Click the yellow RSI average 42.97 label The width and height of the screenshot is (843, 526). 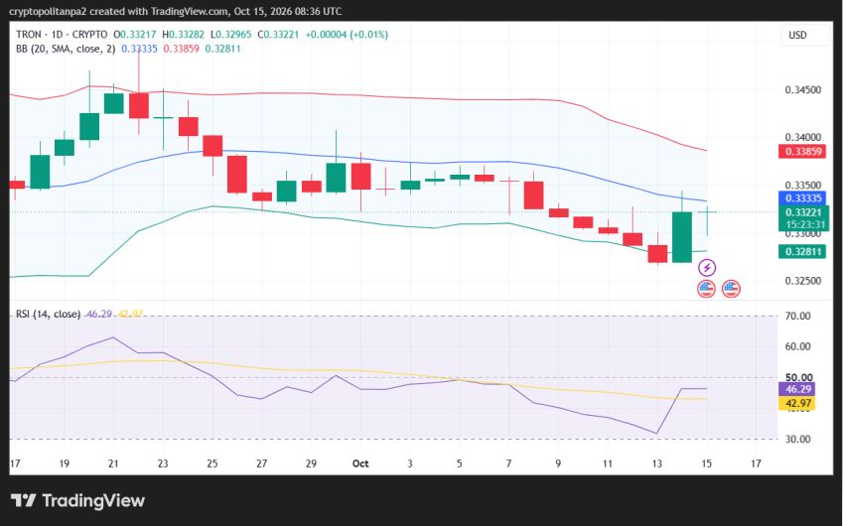796,403
